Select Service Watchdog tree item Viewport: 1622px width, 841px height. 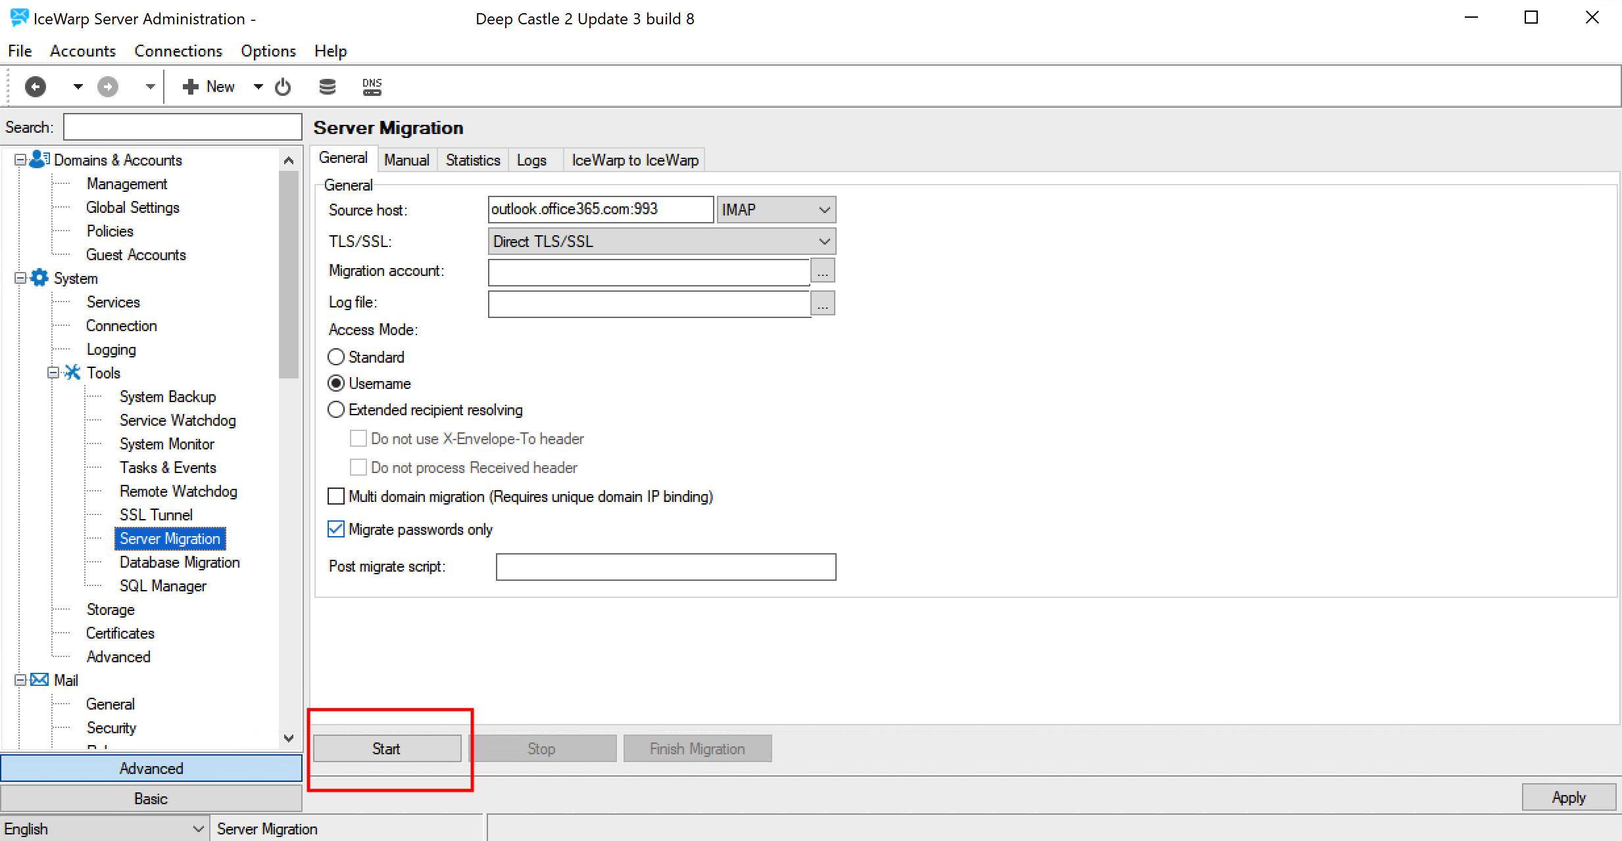pos(178,420)
